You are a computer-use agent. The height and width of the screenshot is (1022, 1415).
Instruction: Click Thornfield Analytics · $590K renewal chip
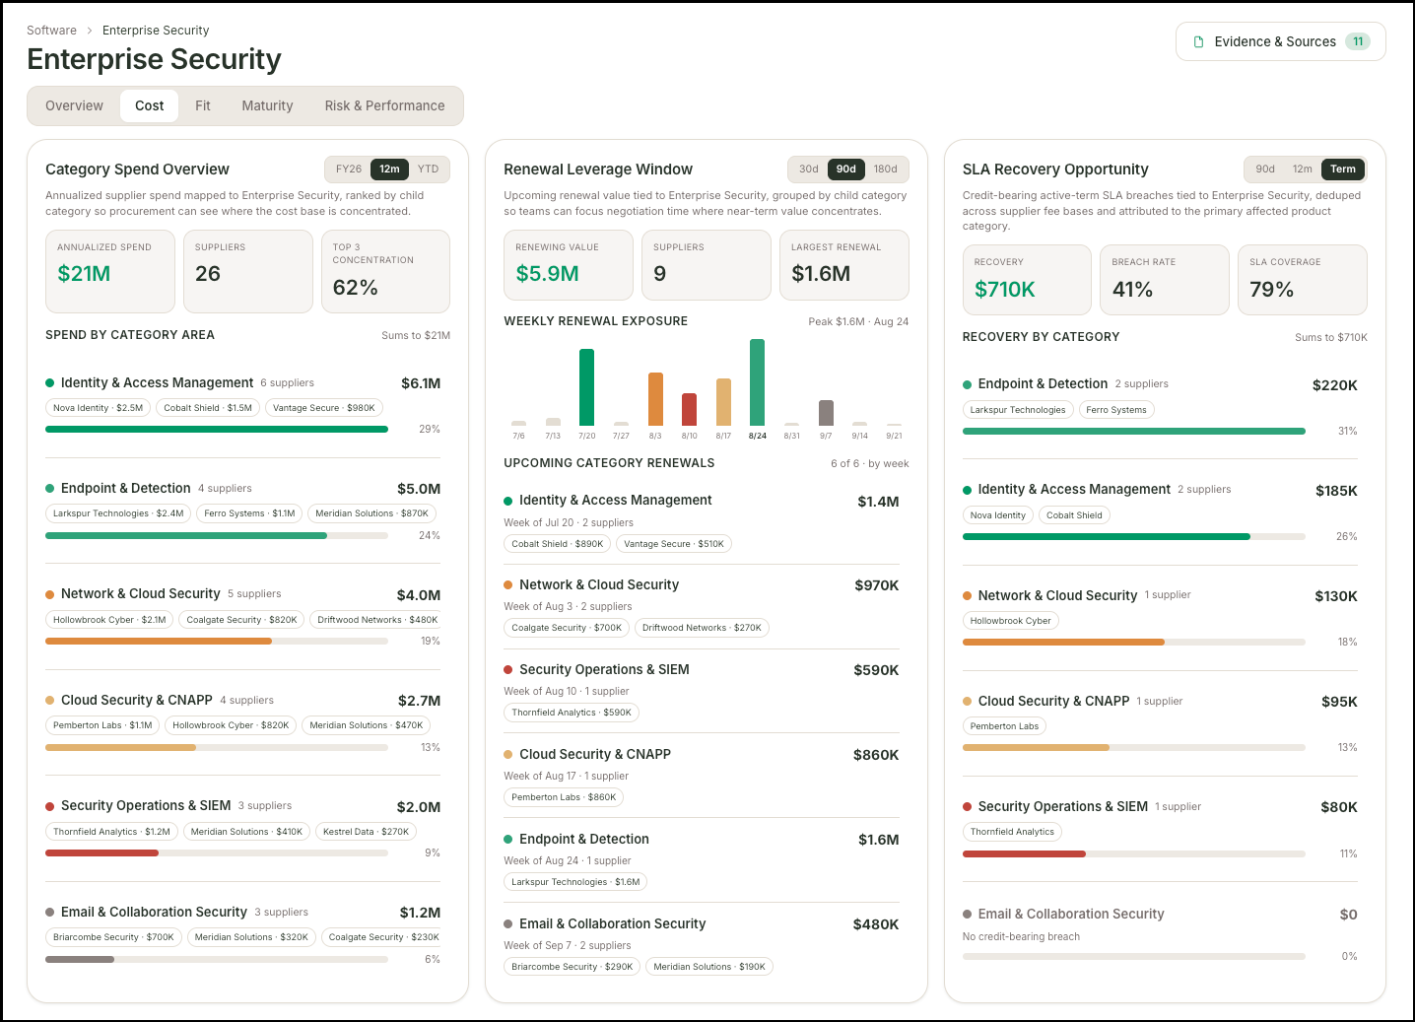pyautogui.click(x=572, y=713)
